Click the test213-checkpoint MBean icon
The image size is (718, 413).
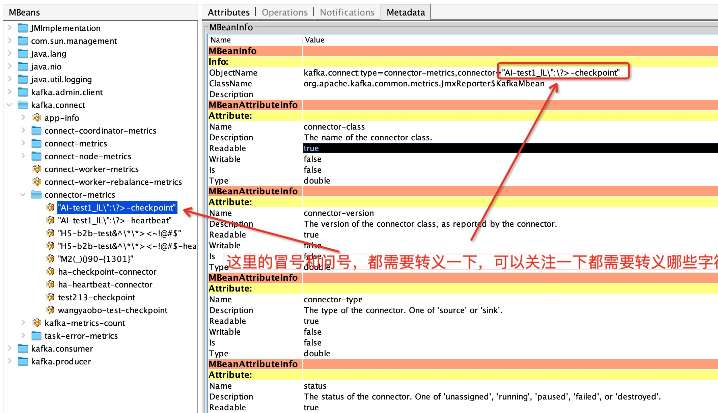pos(50,297)
